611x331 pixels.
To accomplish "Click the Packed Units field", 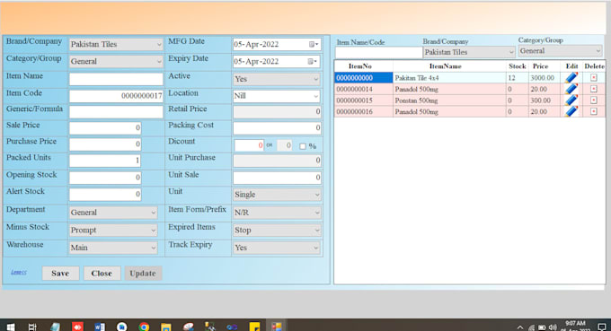I will click(x=105, y=161).
